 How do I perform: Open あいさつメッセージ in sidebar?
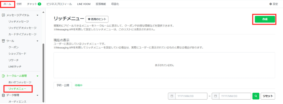coord(20,82)
